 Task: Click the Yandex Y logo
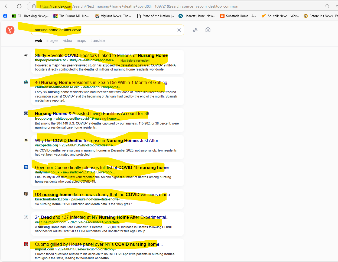tap(10, 30)
